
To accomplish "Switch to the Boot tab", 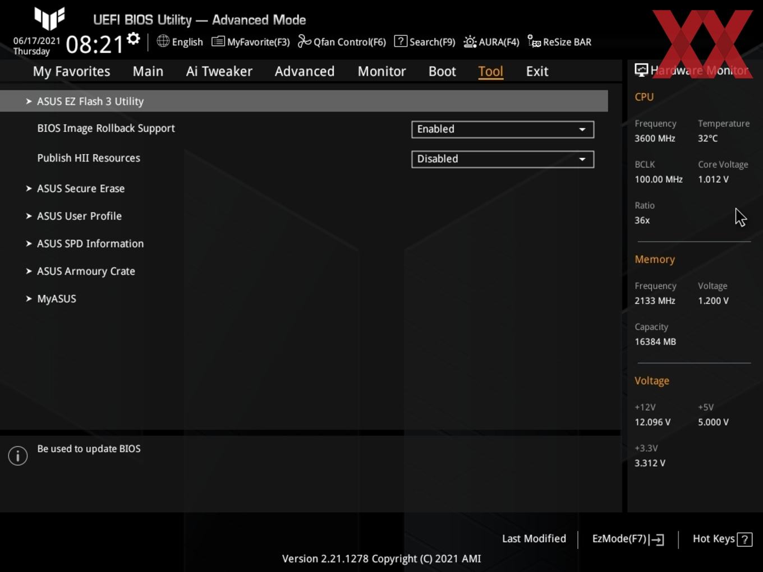I will (x=442, y=71).
